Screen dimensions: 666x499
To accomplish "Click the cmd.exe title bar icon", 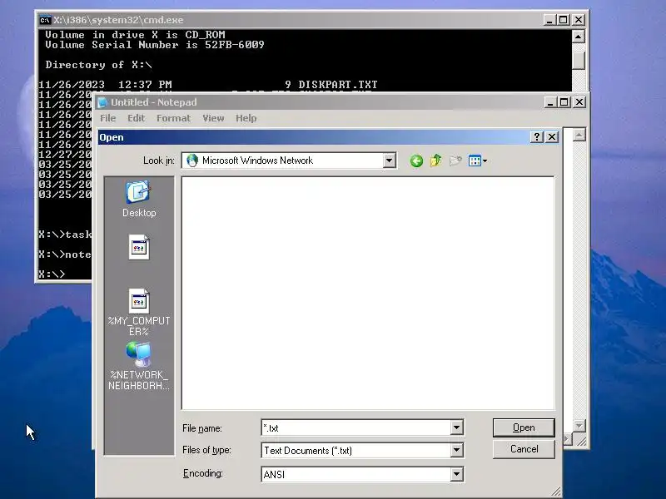I will [45, 20].
